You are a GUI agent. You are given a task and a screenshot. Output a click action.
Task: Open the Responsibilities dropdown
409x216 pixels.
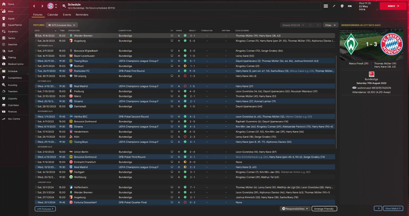point(295,209)
